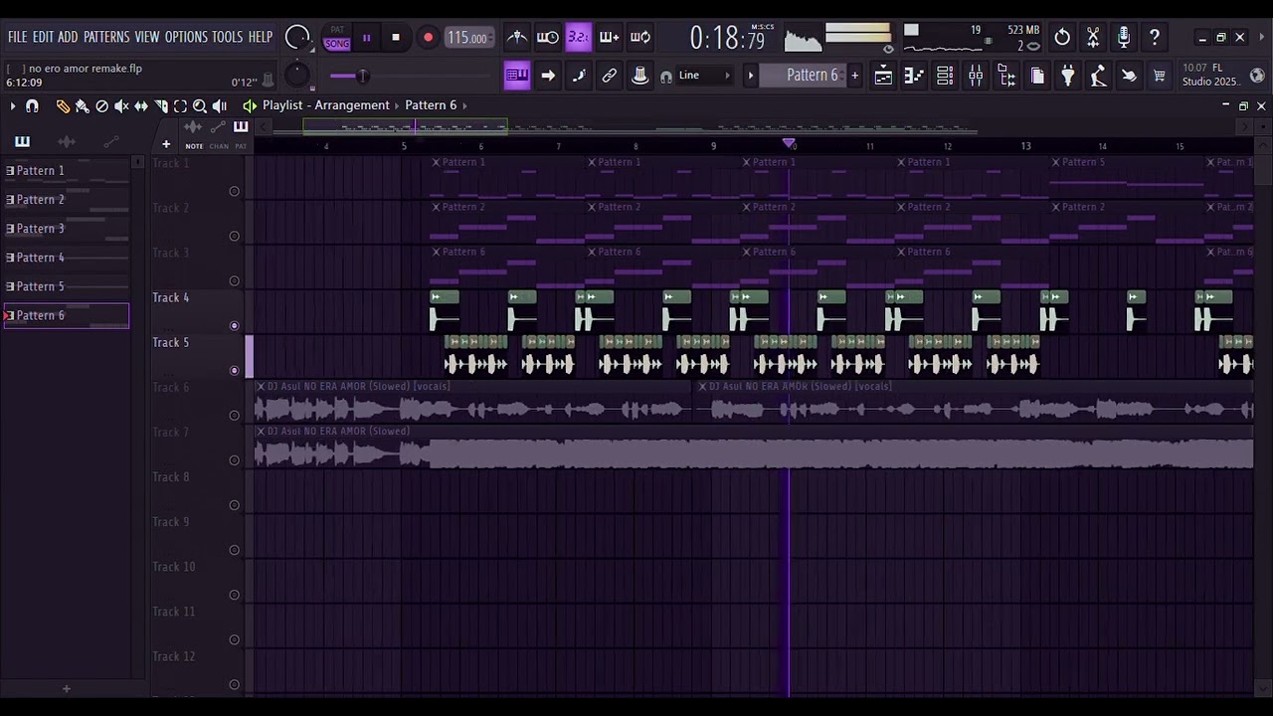Open the ADD menu
Screen dimensions: 1273x716
click(x=68, y=37)
